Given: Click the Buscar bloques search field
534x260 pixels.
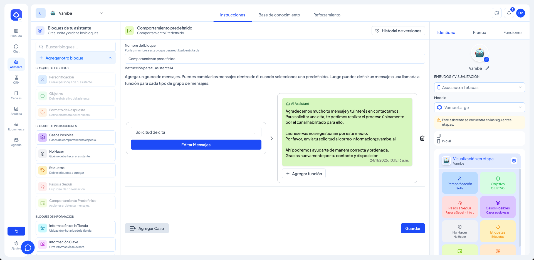Looking at the screenshot, I should coord(76,47).
